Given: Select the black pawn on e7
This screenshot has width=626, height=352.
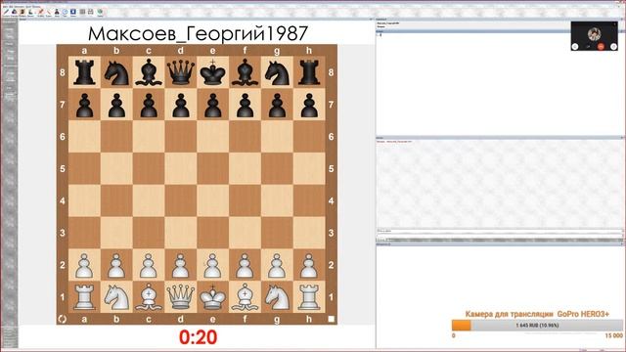Looking at the screenshot, I should pyautogui.click(x=213, y=105).
